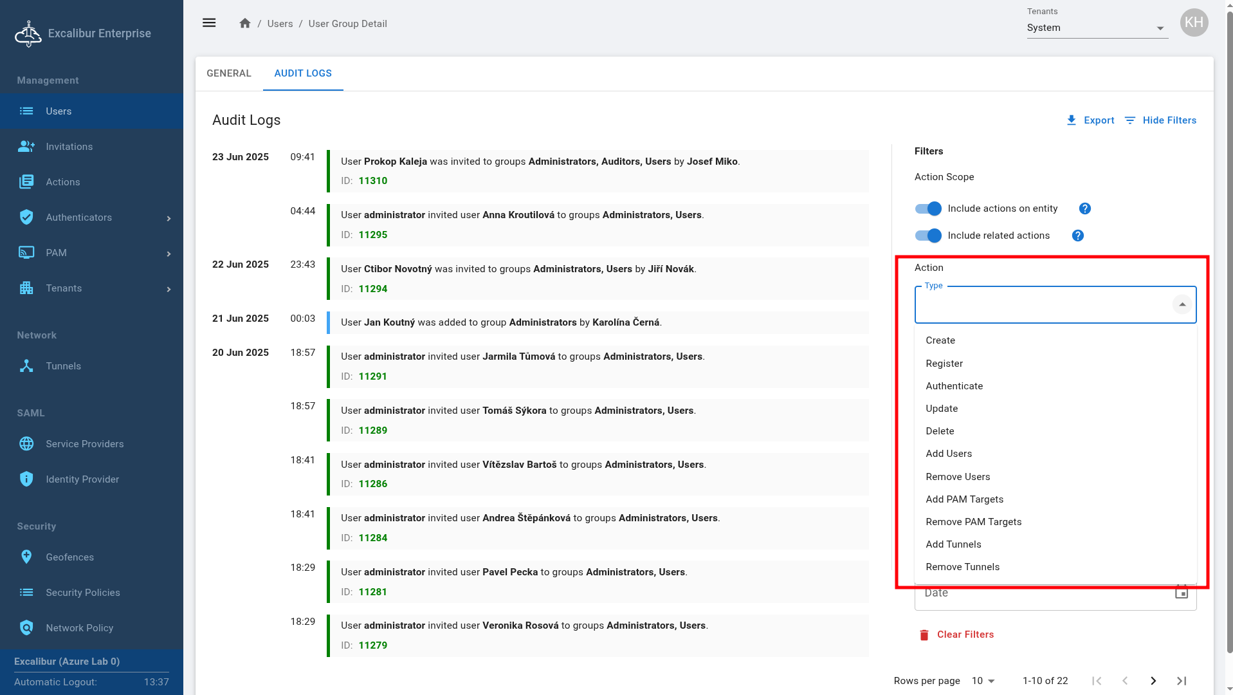Go to next page of audit logs
Image resolution: width=1233 pixels, height=695 pixels.
point(1153,680)
